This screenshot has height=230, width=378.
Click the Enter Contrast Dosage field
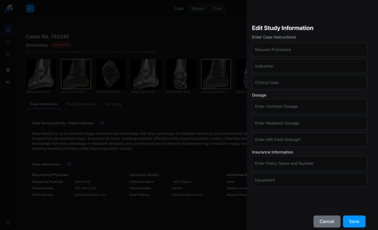coord(309,106)
